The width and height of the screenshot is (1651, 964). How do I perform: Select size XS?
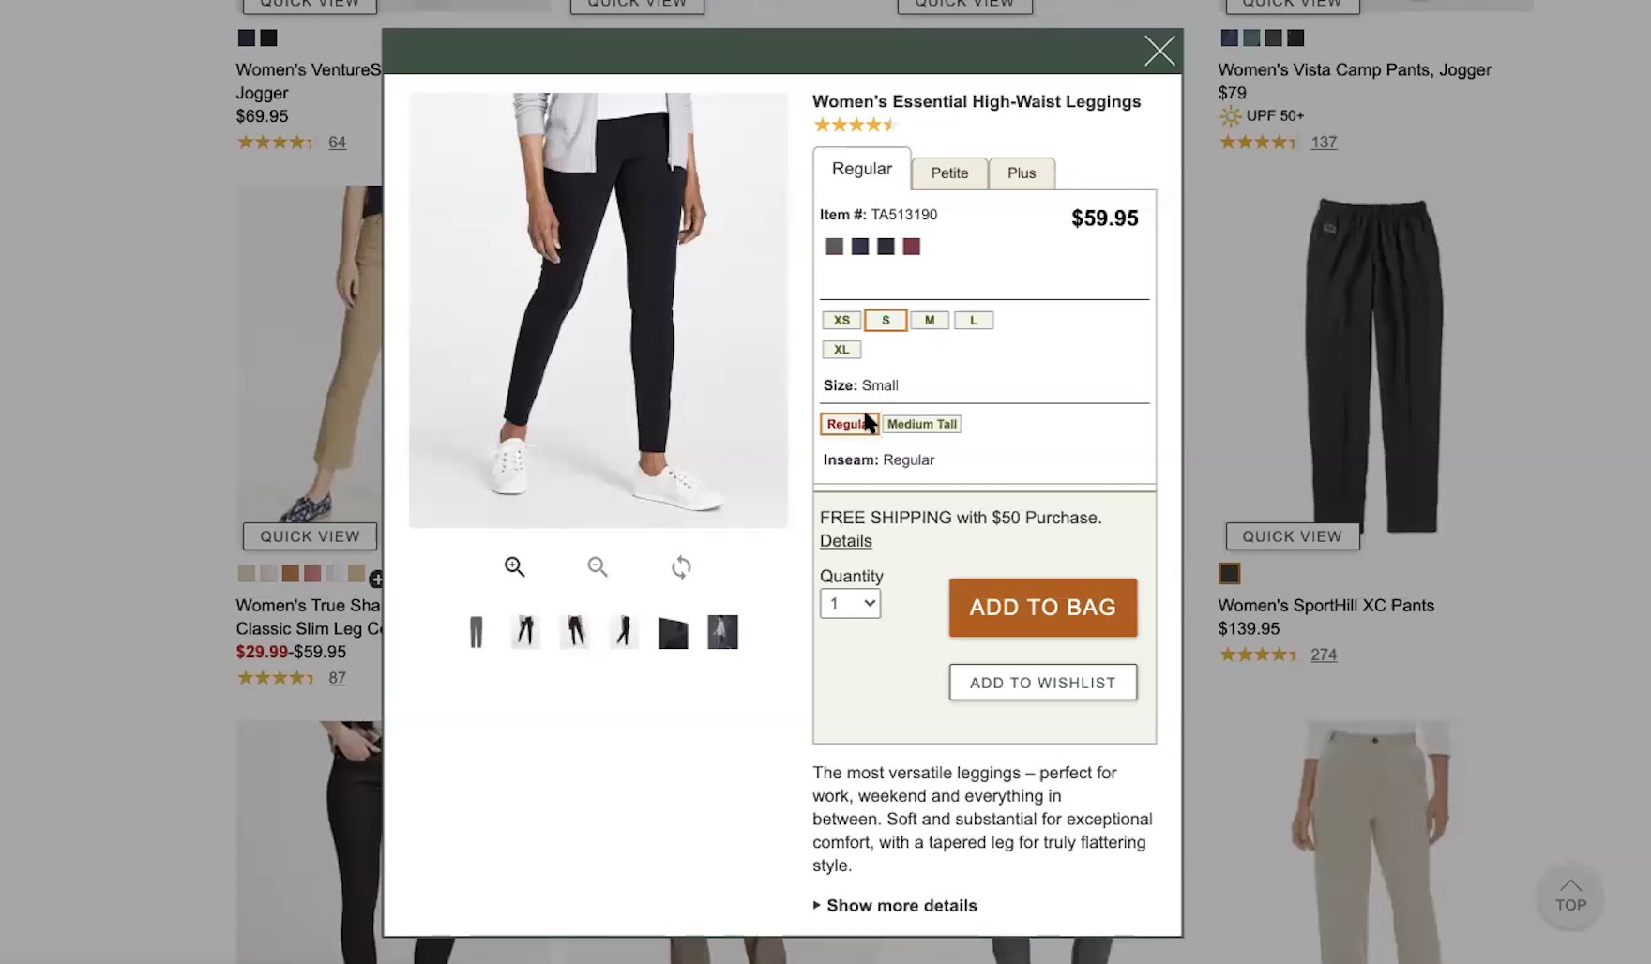841,321
